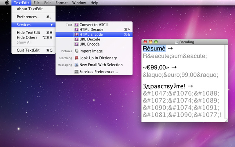235x147 pixels.
Task: Click the Services Preferences icon
Action: coord(76,72)
